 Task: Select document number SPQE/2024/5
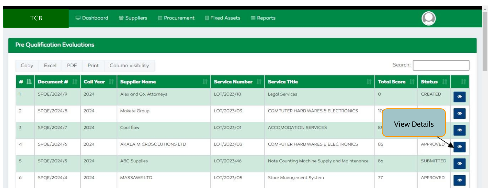52,161
